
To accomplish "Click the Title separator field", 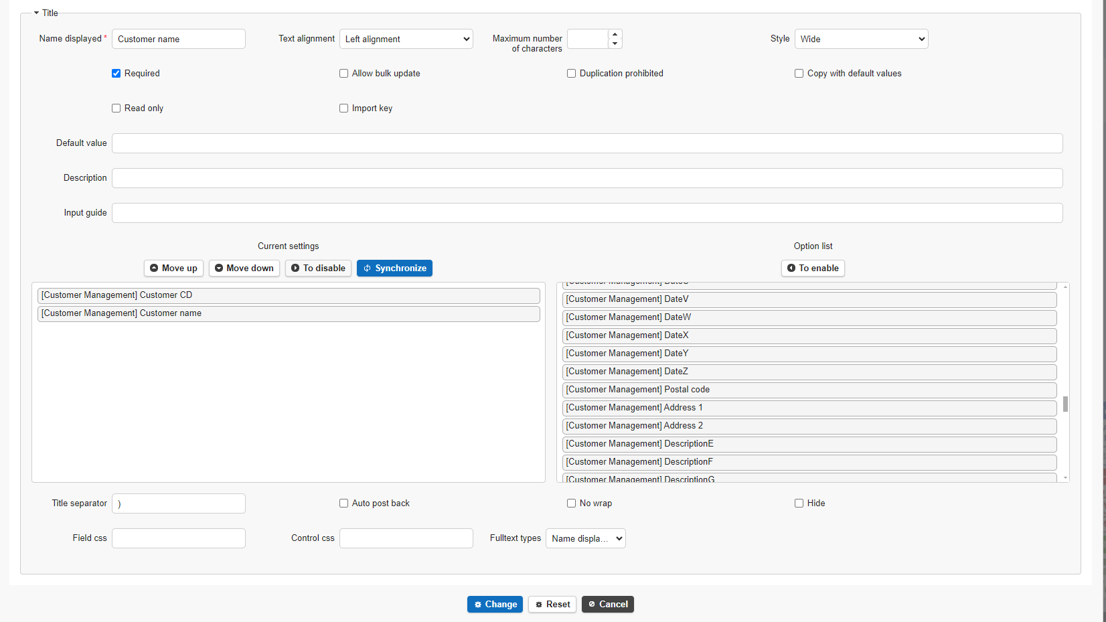I will click(x=179, y=503).
